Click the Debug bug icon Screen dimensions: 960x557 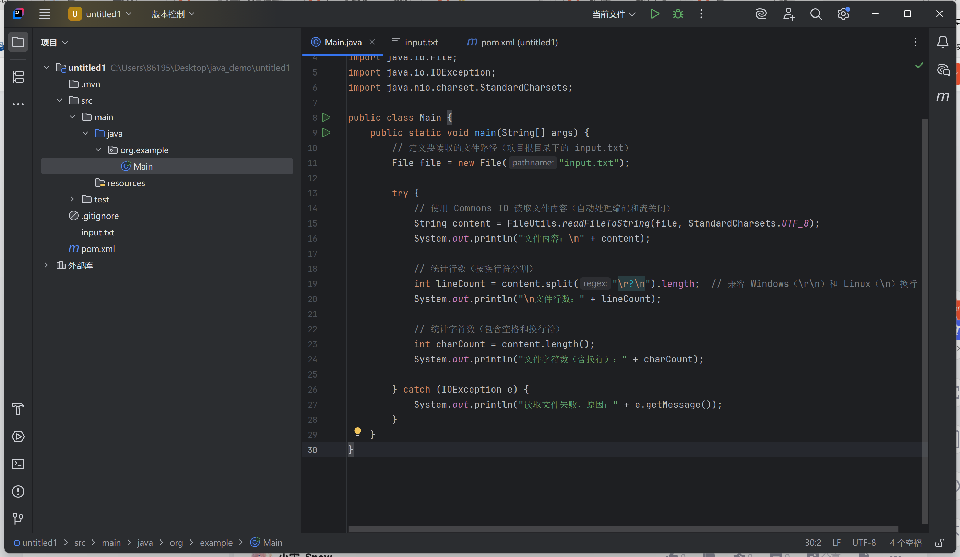click(678, 14)
